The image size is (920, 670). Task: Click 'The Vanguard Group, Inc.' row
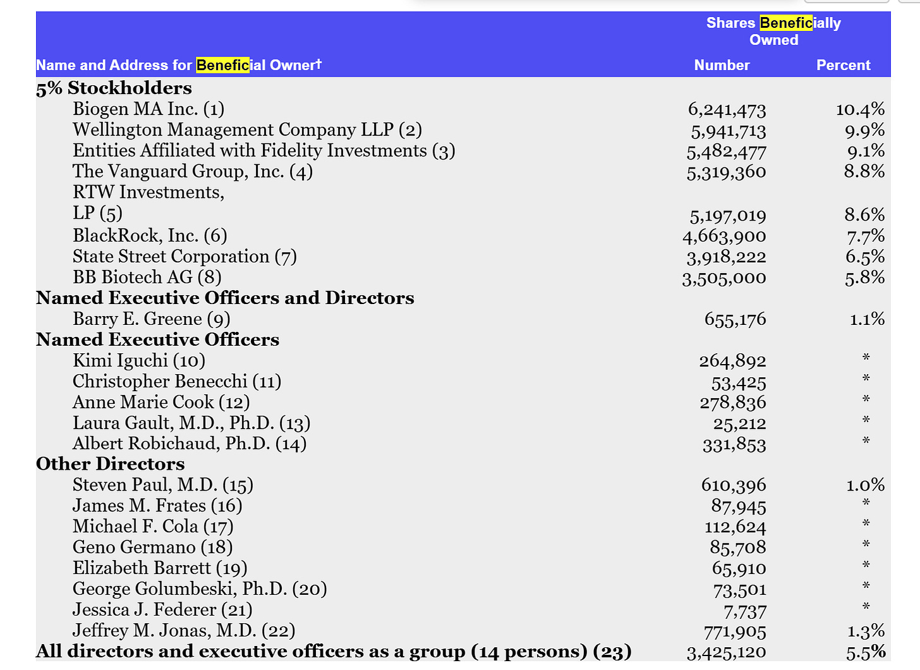(193, 171)
